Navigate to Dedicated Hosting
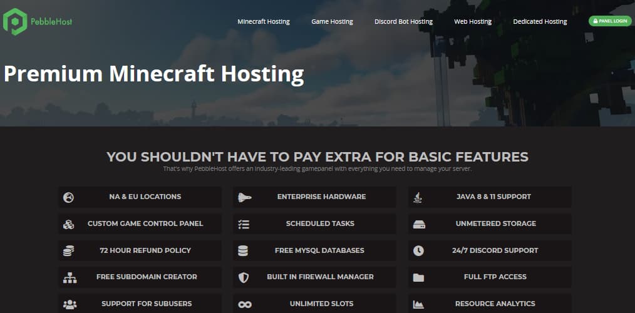Screen dimensions: 635x313 pos(540,21)
